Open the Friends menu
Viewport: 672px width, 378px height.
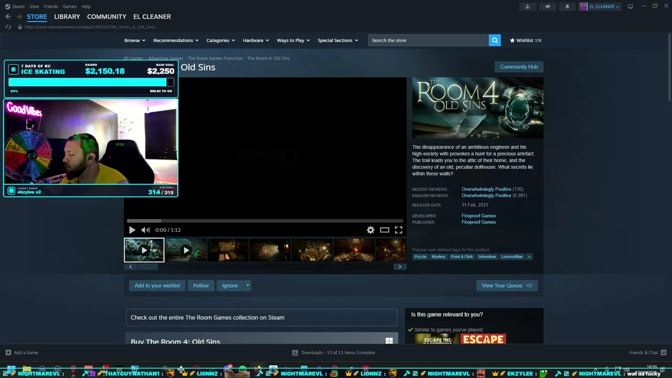tap(51, 6)
